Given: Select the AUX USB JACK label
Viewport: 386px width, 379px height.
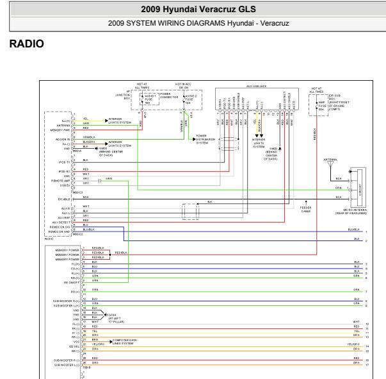Looking at the screenshot, I should (x=256, y=87).
